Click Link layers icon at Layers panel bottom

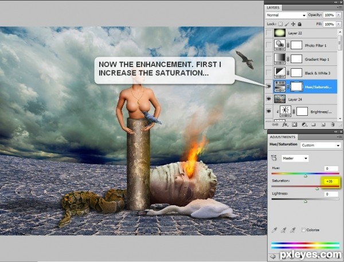coord(275,124)
